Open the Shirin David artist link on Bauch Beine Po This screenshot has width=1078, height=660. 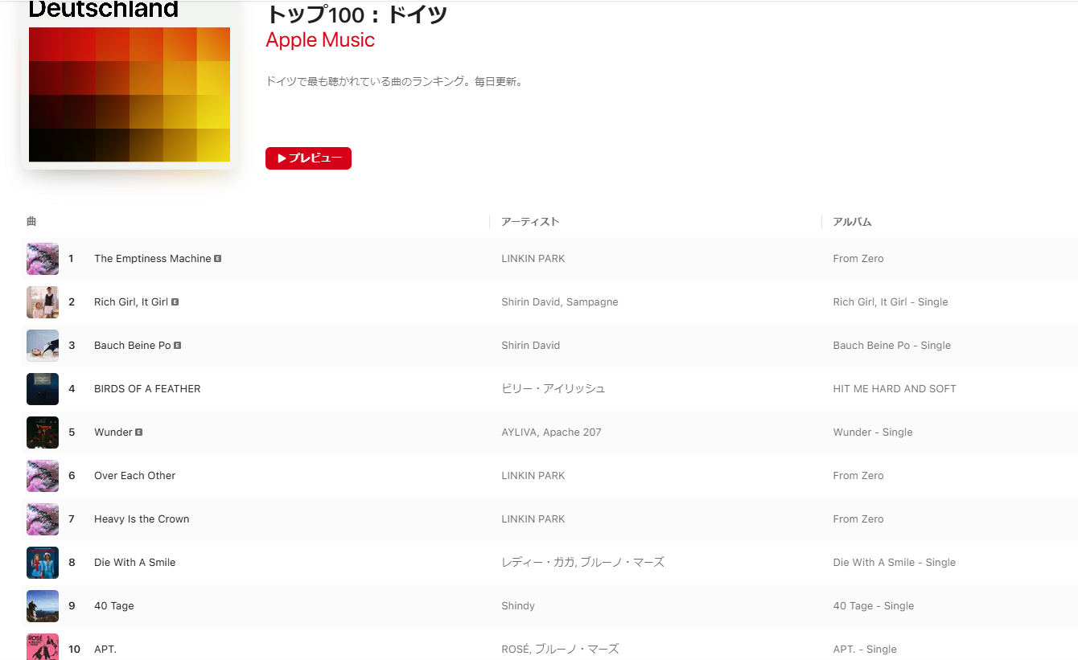531,346
